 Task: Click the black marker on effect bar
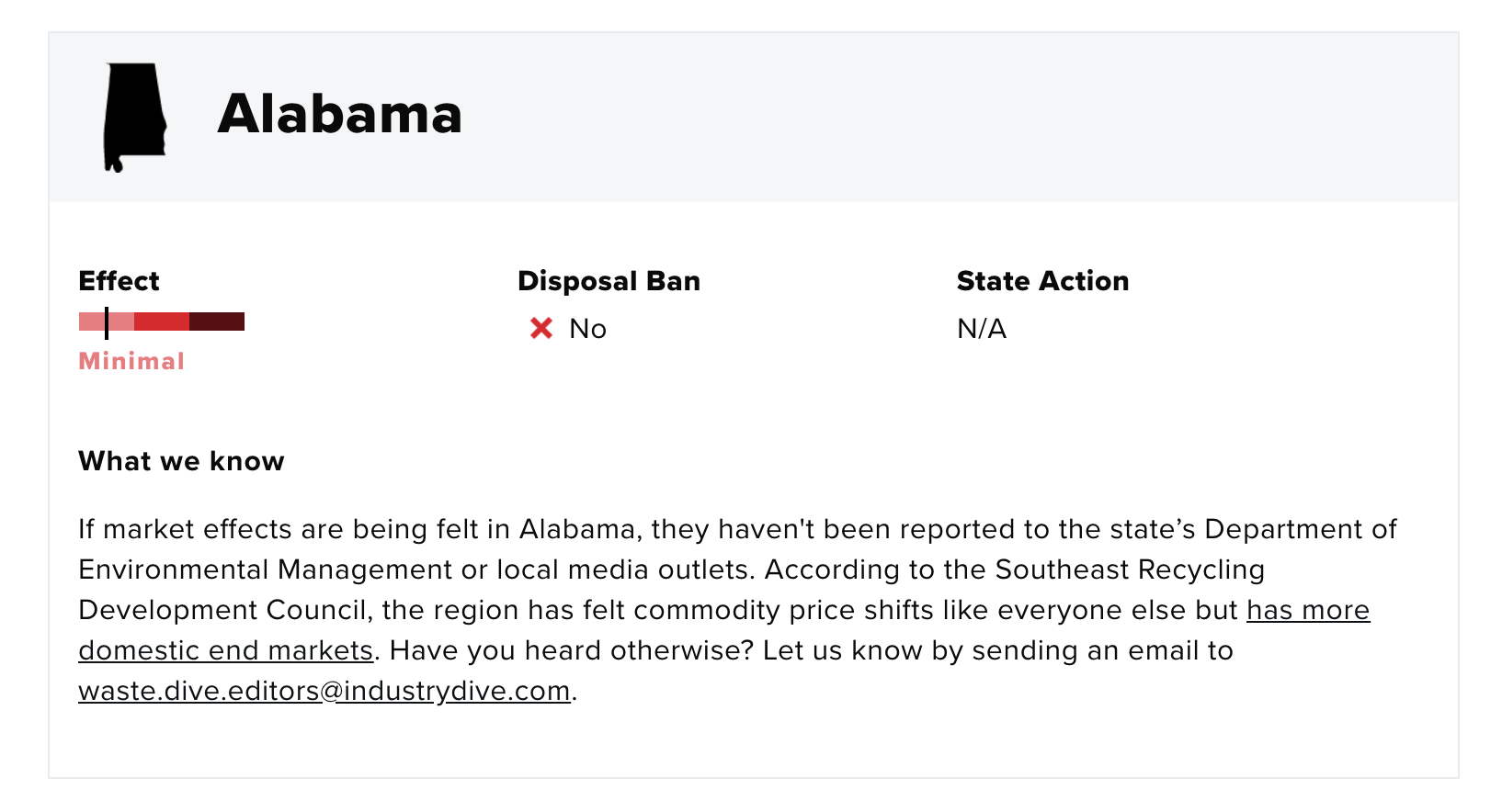[107, 322]
